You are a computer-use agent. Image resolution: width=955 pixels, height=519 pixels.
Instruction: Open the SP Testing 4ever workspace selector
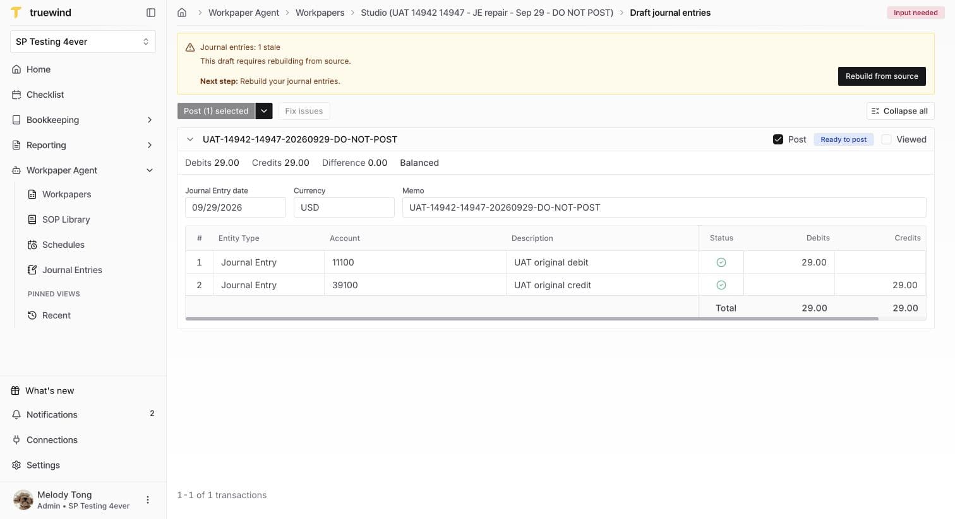tap(83, 42)
